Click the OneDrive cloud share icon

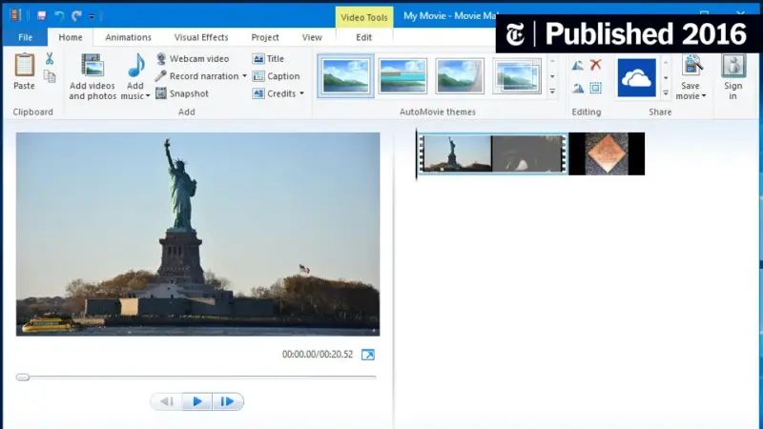[636, 78]
